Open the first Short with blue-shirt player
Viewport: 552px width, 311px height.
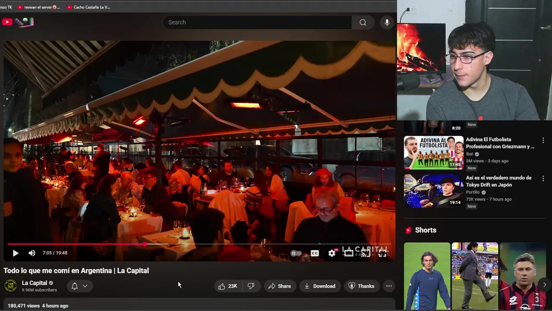coord(427,276)
